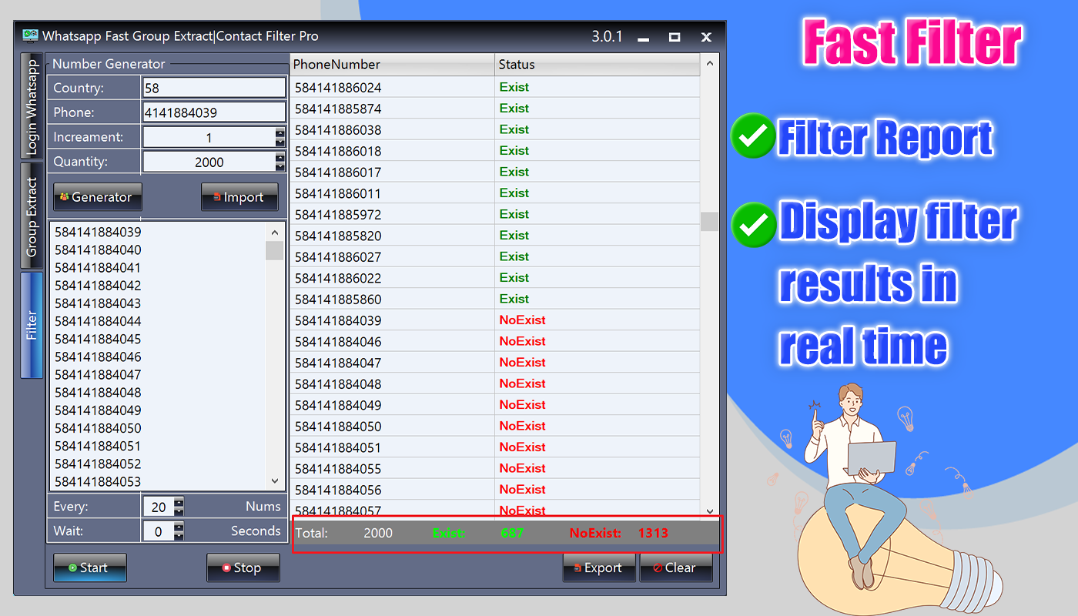
Task: Select result row 584141885972
Action: tap(495, 214)
